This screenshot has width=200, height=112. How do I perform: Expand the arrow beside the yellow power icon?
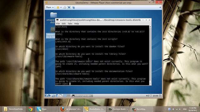click(61, 7)
